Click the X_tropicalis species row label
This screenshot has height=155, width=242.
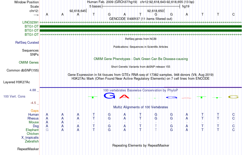[x=30, y=138]
